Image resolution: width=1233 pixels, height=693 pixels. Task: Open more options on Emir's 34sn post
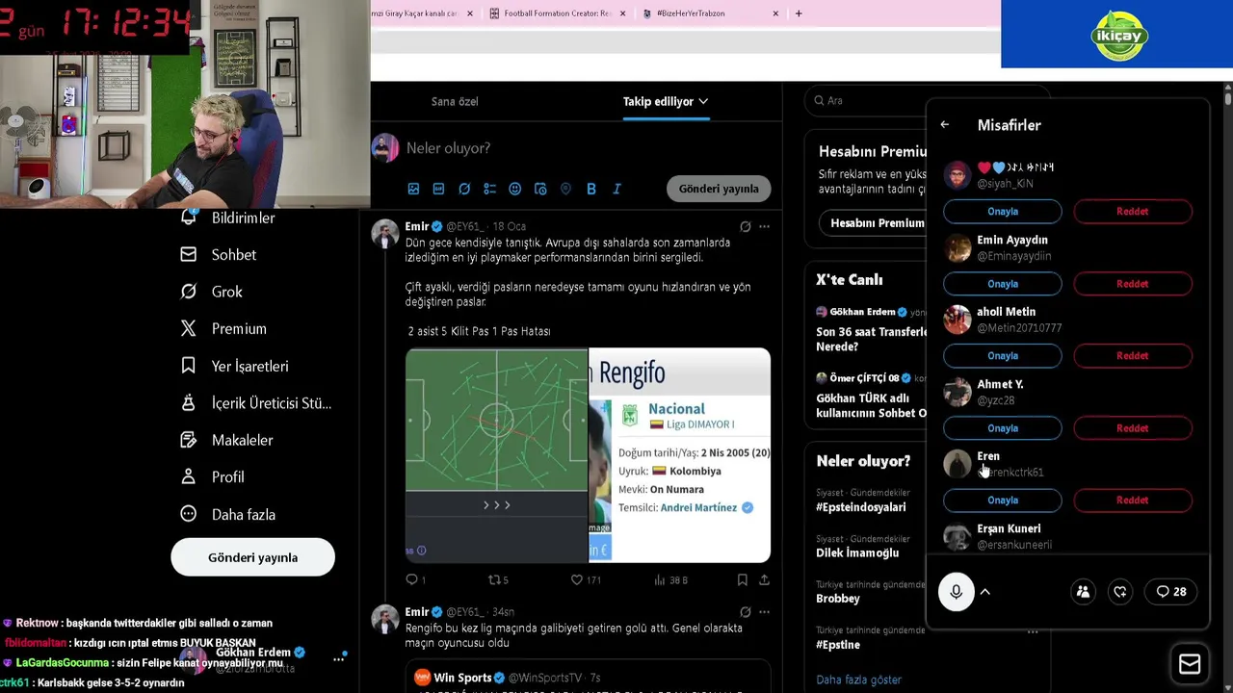[x=764, y=611]
